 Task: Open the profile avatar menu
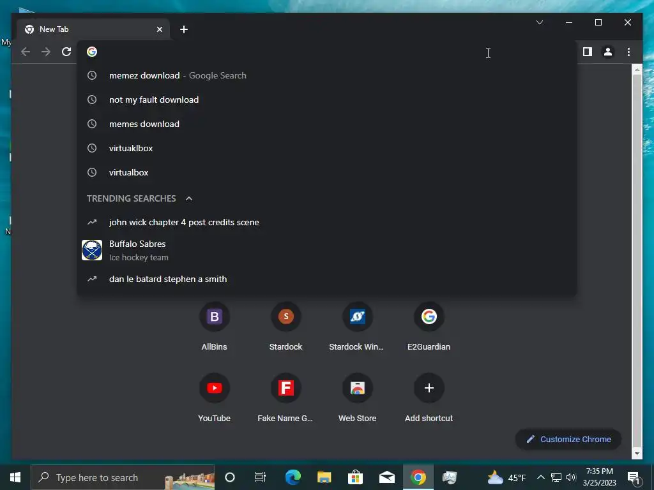(x=608, y=52)
